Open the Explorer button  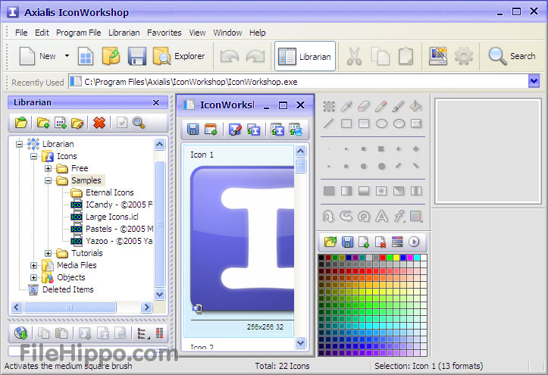tap(179, 56)
